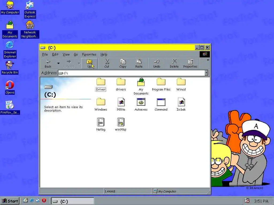Select the Wincd folder
Screen dimensions: 274x205
pyautogui.click(x=181, y=85)
